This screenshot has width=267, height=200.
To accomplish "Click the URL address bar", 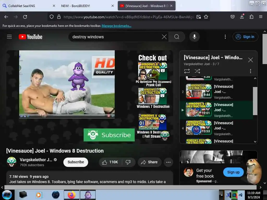I will pyautogui.click(x=129, y=17).
